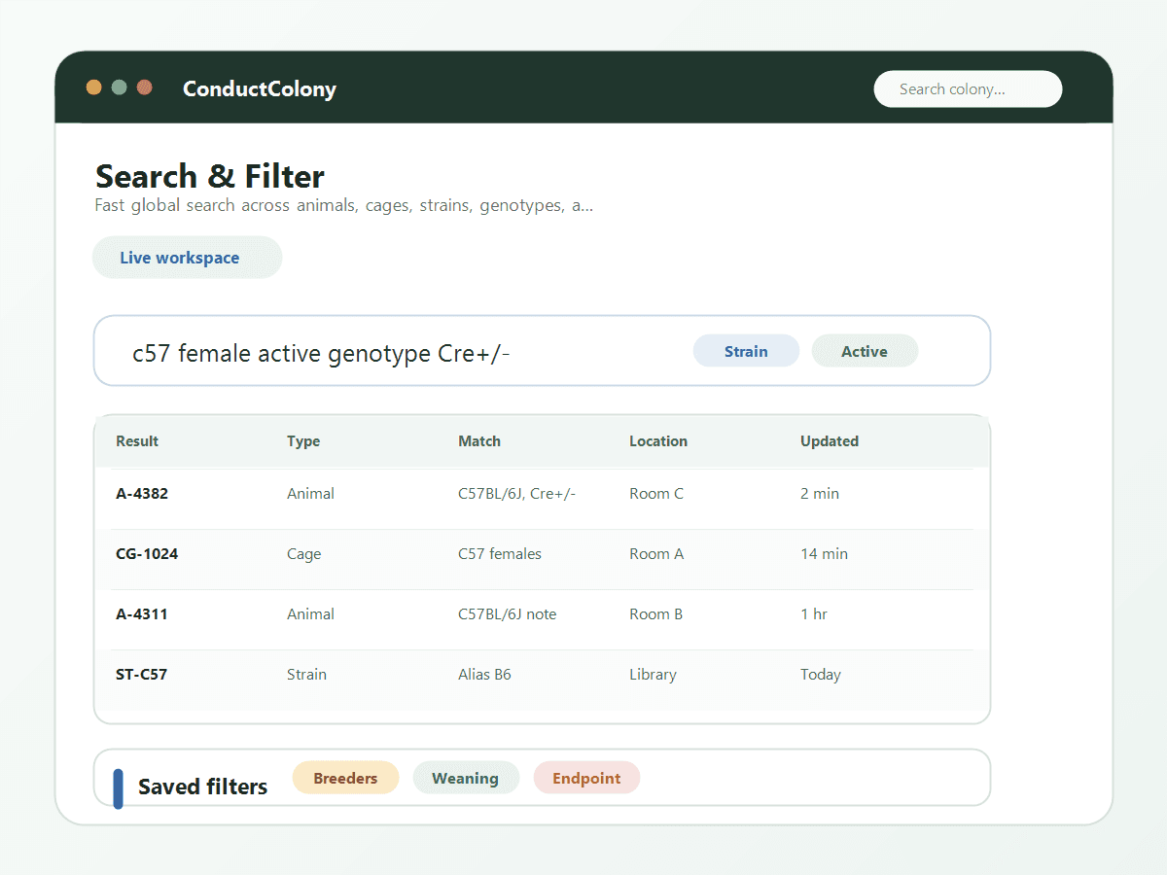This screenshot has width=1167, height=875.
Task: Open result CG-1024
Action: pos(147,553)
